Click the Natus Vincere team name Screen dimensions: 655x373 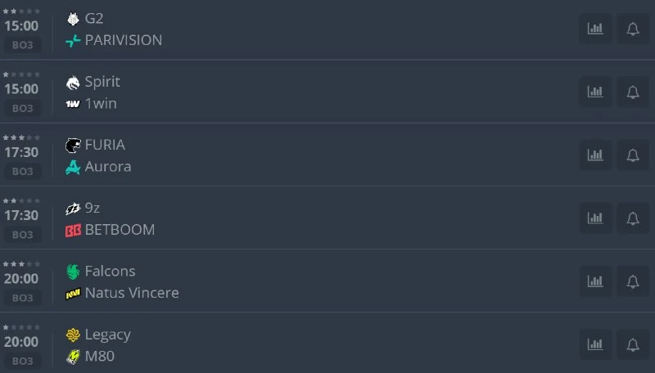(132, 293)
